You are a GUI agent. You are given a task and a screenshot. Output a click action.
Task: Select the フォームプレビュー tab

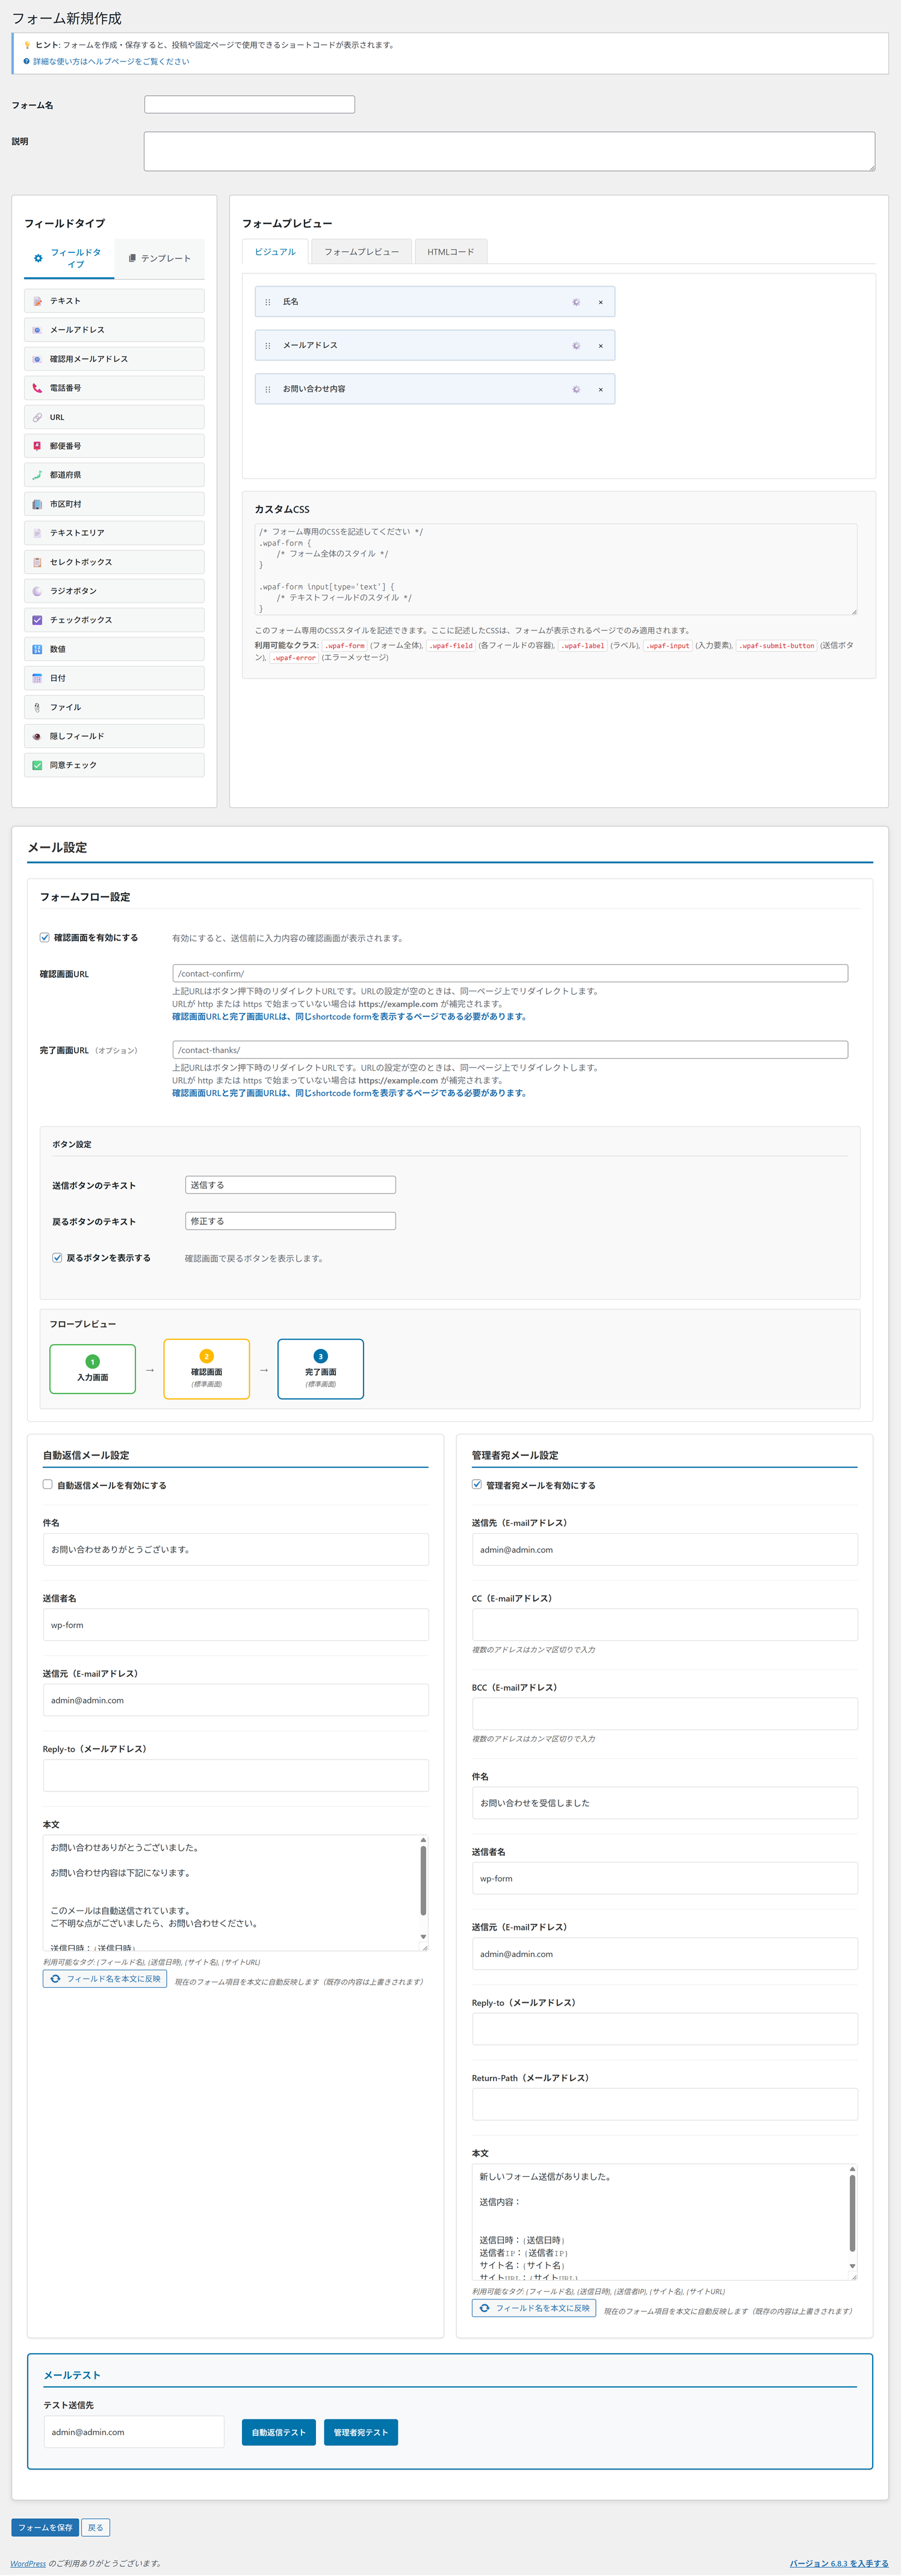pos(361,252)
